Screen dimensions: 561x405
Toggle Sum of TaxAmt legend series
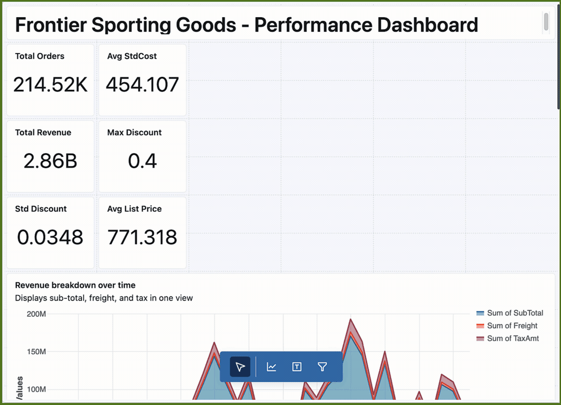(x=513, y=339)
